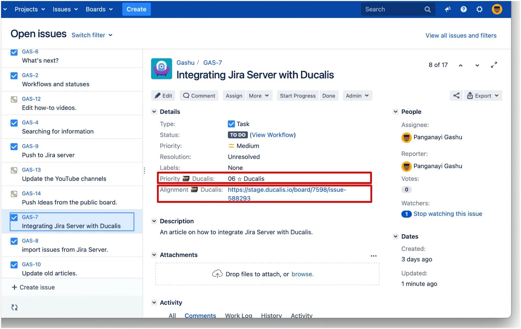Screen dimensions: 521x329
Task: Click the share issue icon
Action: (456, 95)
